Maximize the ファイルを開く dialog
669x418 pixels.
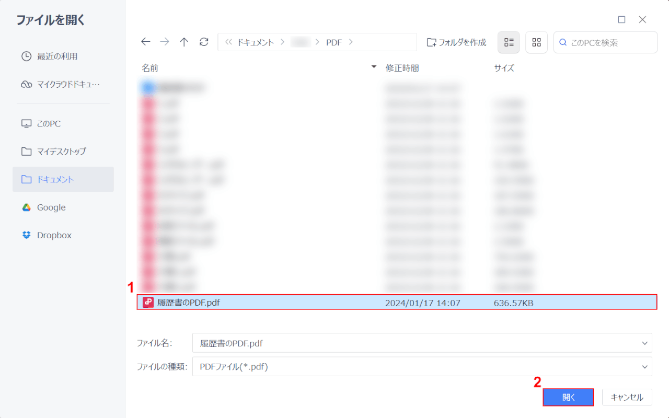(621, 19)
